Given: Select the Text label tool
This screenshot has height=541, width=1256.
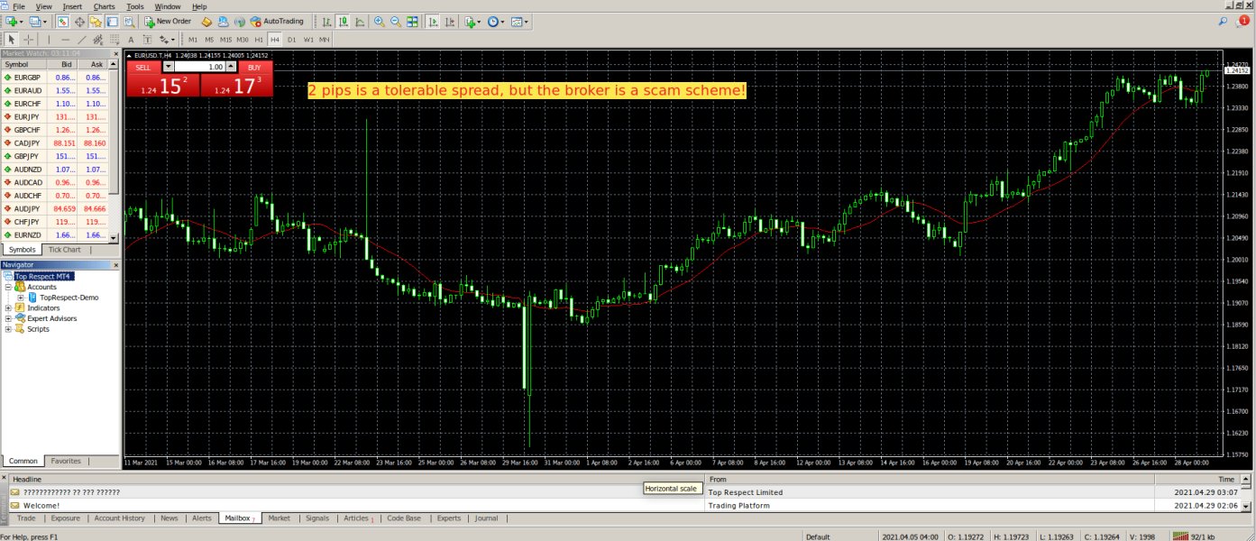Looking at the screenshot, I should pos(131,40).
